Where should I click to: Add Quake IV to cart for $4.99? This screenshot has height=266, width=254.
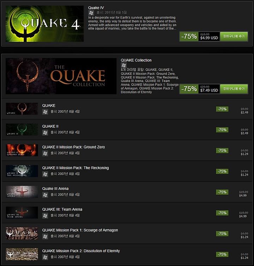tap(234, 36)
